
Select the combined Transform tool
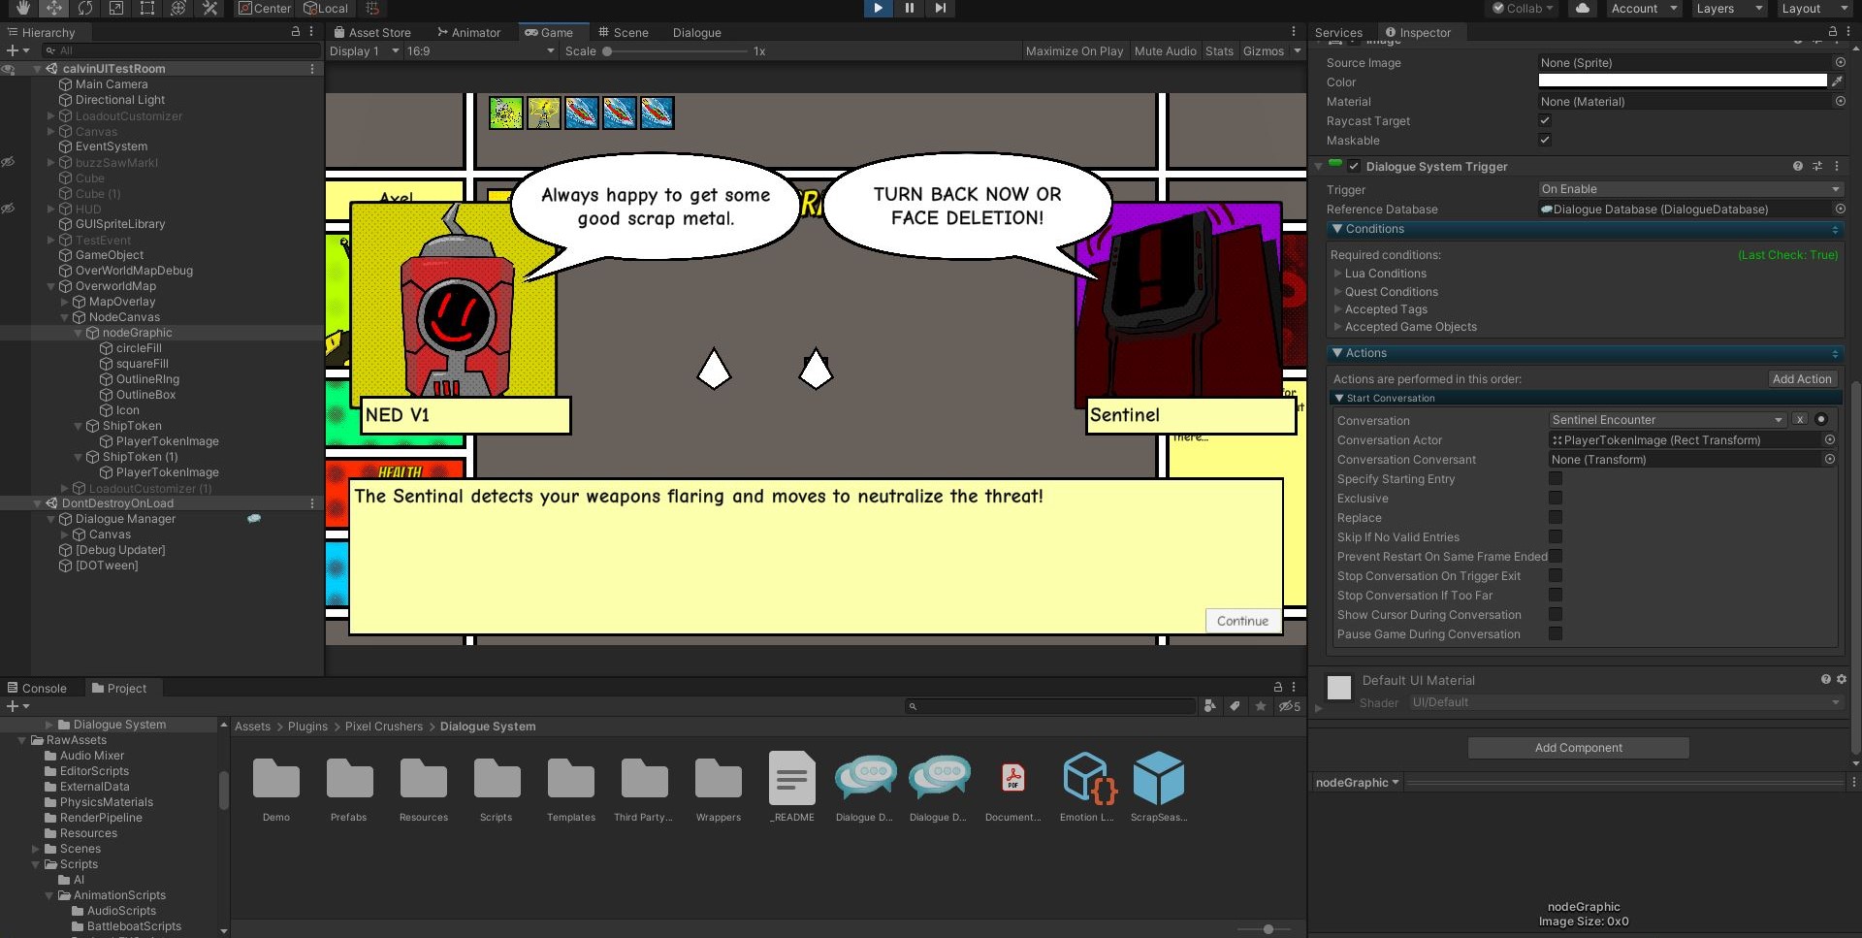(178, 9)
